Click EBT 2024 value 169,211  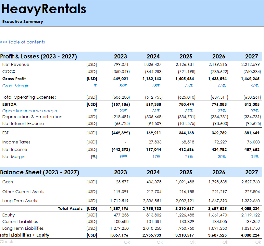[154, 133]
